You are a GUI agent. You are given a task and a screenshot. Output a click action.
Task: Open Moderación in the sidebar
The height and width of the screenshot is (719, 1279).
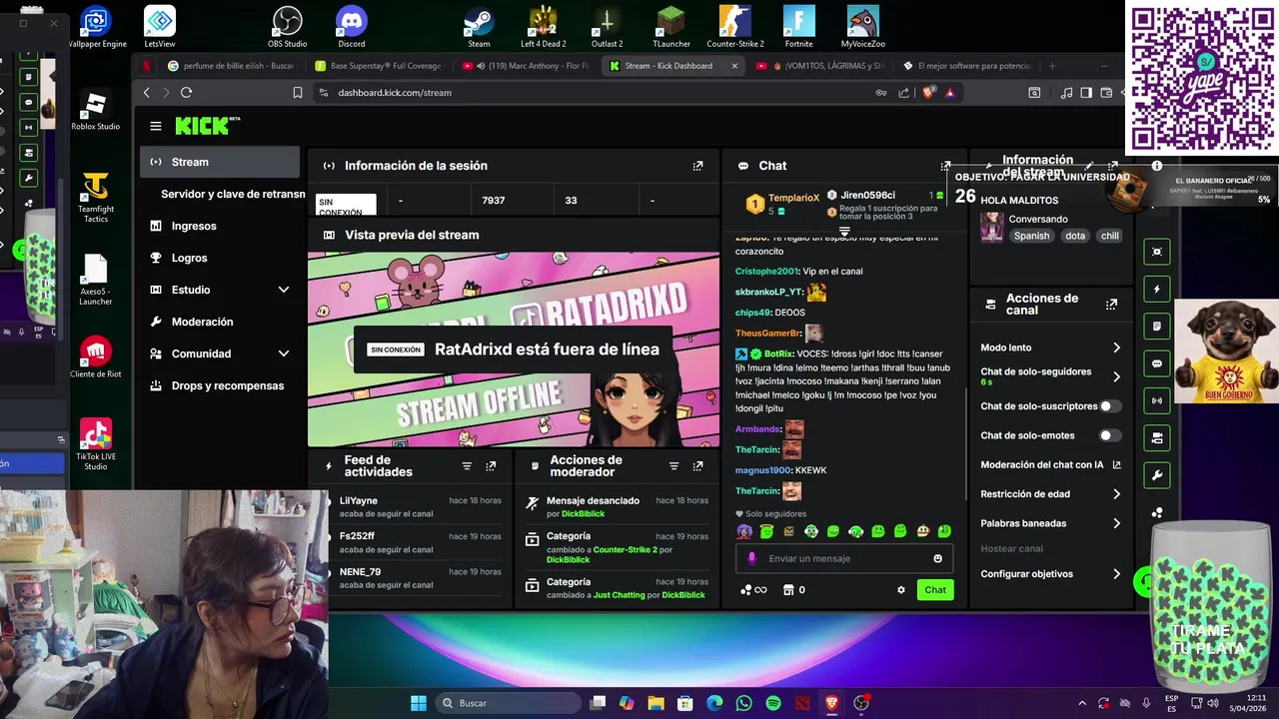pyautogui.click(x=219, y=322)
